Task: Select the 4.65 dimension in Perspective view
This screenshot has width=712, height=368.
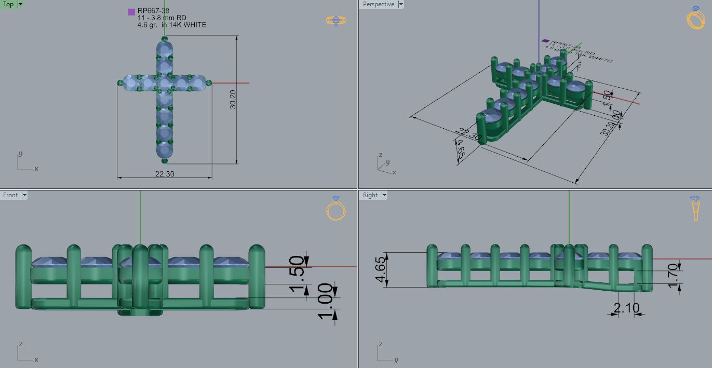Action: [460, 149]
